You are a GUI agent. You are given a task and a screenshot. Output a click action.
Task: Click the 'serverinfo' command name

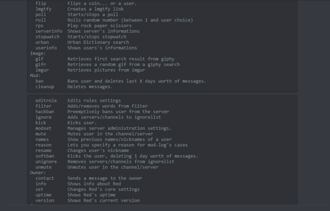pos(49,31)
